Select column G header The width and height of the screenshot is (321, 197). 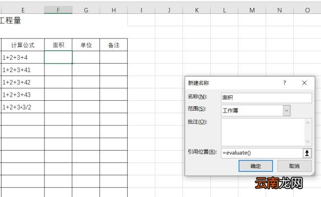[x=86, y=10]
